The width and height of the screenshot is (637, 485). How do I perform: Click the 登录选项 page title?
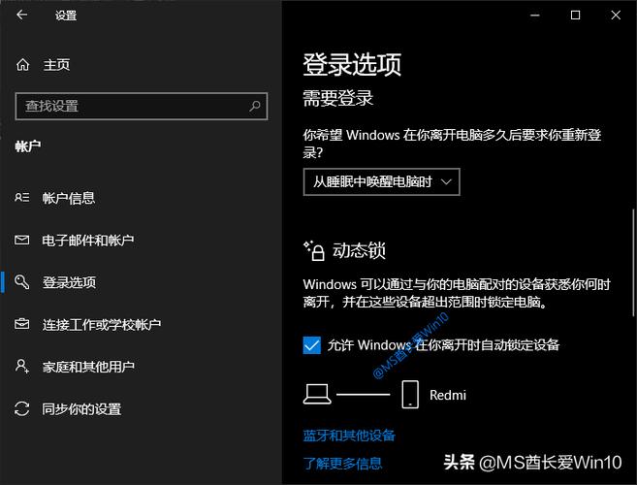coord(352,64)
